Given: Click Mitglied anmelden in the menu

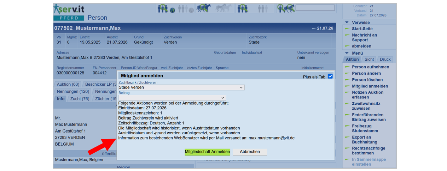Looking at the screenshot, I should 370,86.
